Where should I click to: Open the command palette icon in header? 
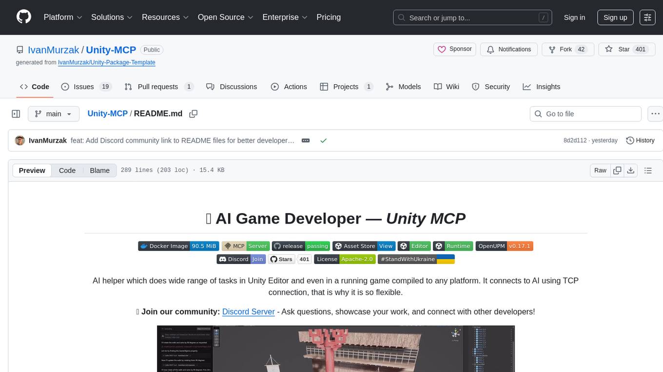coord(647,17)
